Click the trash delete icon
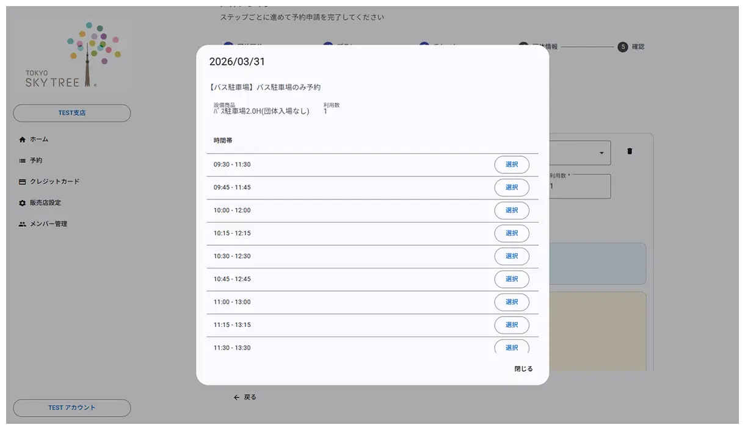 coord(630,151)
